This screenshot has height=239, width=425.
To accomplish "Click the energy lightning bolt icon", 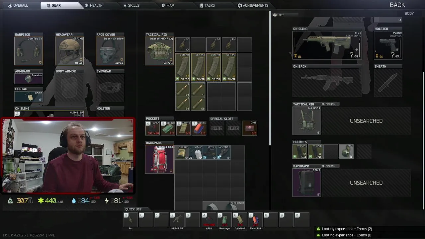I will click(106, 201).
